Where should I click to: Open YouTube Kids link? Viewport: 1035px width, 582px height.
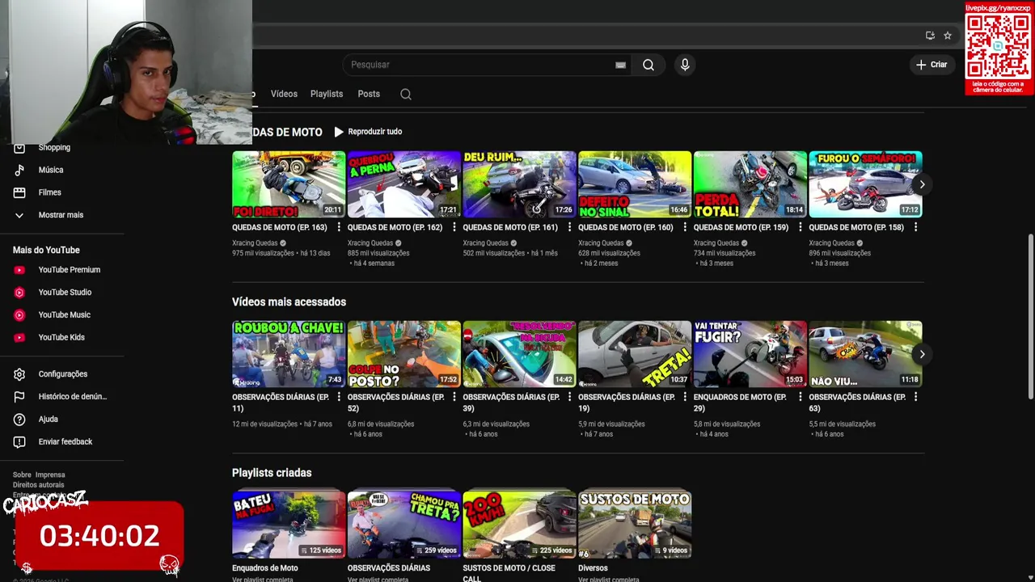pos(63,338)
